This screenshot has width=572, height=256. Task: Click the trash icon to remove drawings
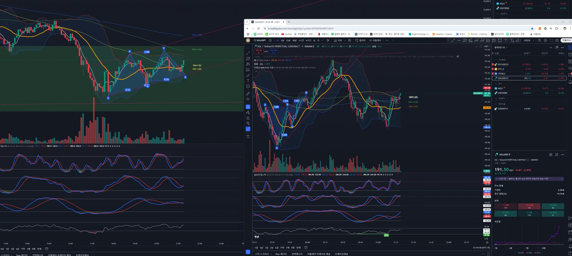pos(248,136)
